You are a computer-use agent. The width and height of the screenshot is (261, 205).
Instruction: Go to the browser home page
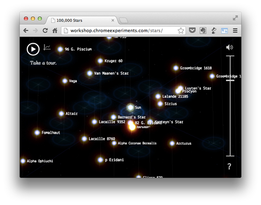click(55, 31)
